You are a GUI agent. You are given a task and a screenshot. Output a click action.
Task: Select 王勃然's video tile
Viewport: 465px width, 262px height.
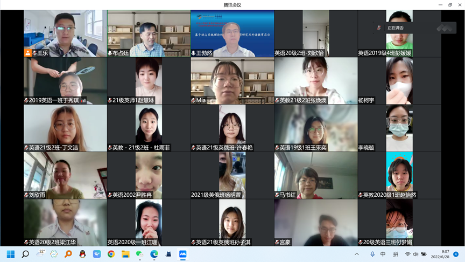(232, 33)
